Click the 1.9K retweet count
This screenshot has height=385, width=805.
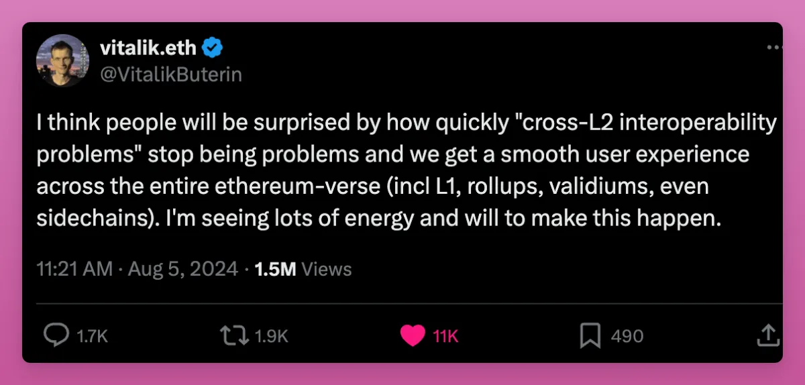coord(272,336)
